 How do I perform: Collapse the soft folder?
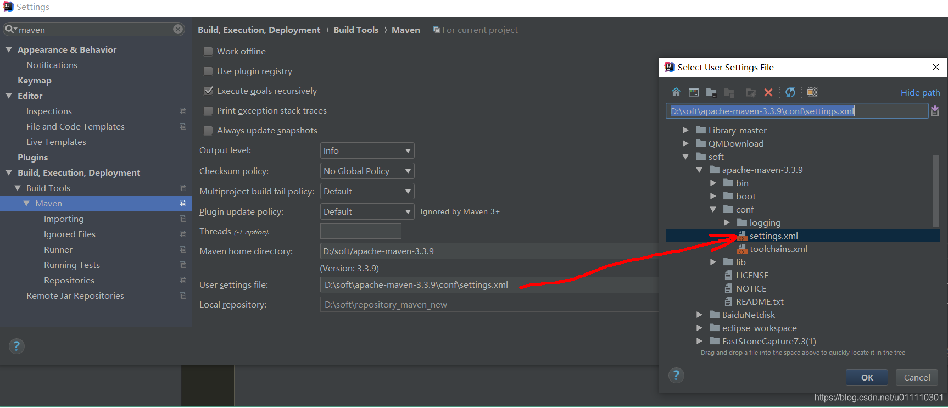coord(685,157)
